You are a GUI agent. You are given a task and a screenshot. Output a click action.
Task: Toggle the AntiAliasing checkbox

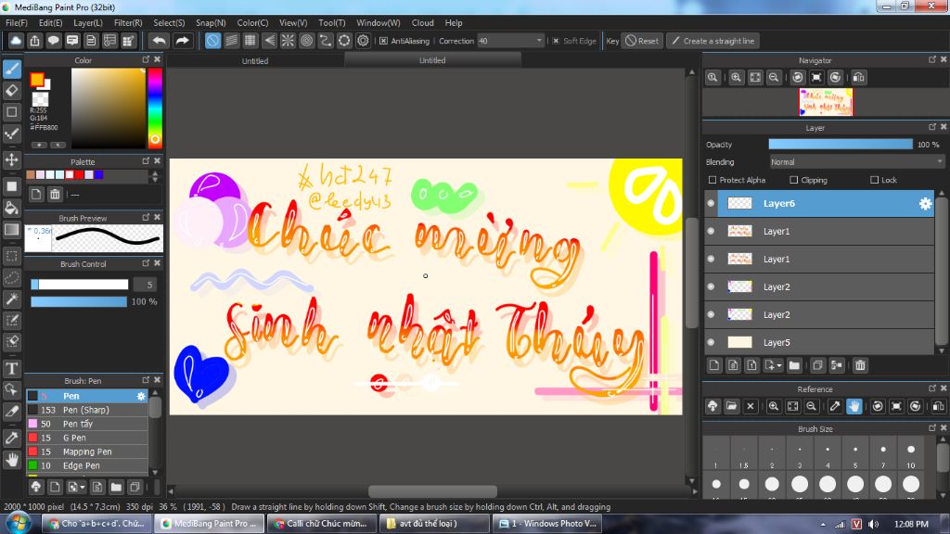[x=383, y=41]
